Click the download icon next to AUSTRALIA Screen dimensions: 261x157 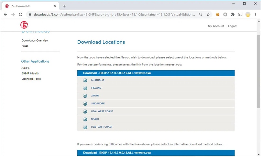coord(85,80)
